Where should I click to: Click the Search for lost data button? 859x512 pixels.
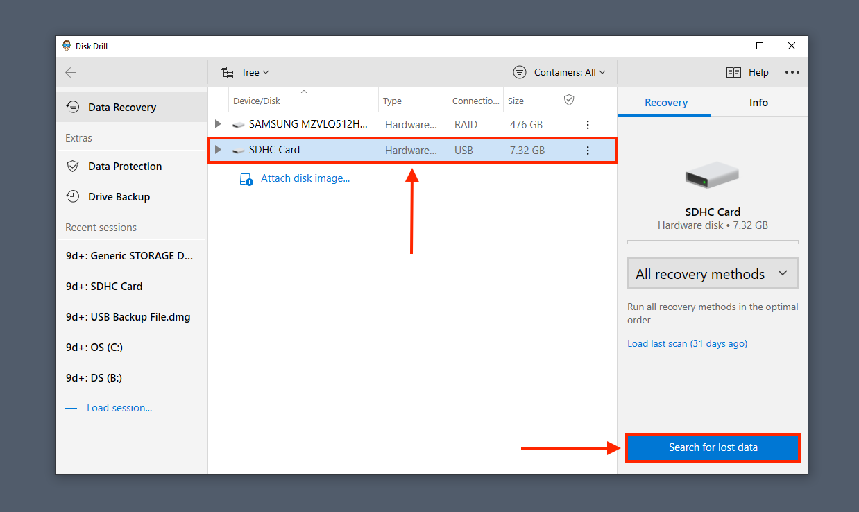coord(713,447)
